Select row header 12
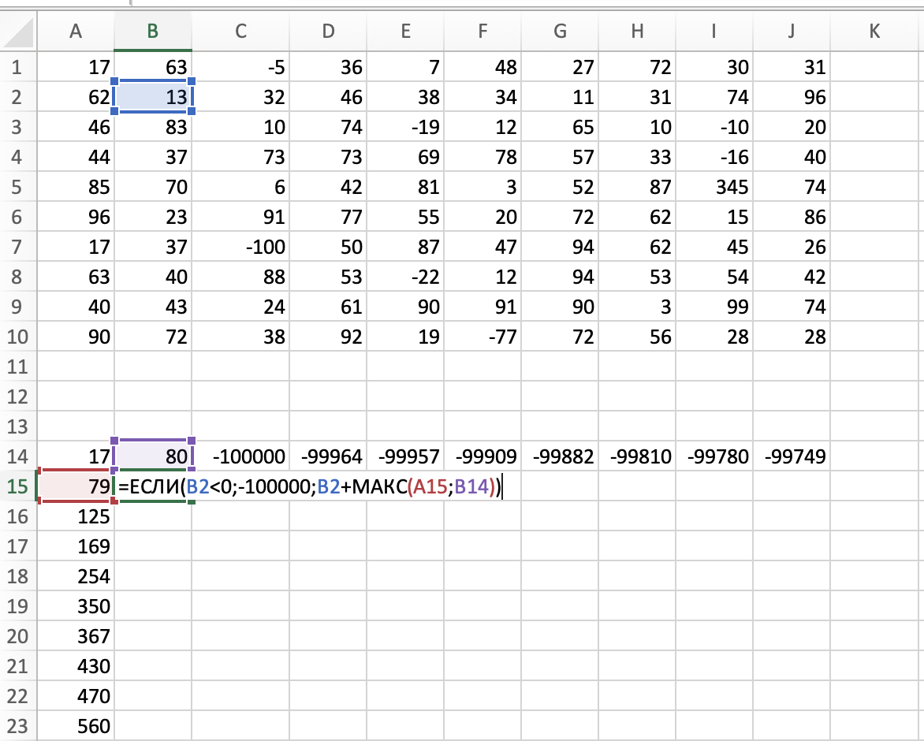 [x=18, y=397]
